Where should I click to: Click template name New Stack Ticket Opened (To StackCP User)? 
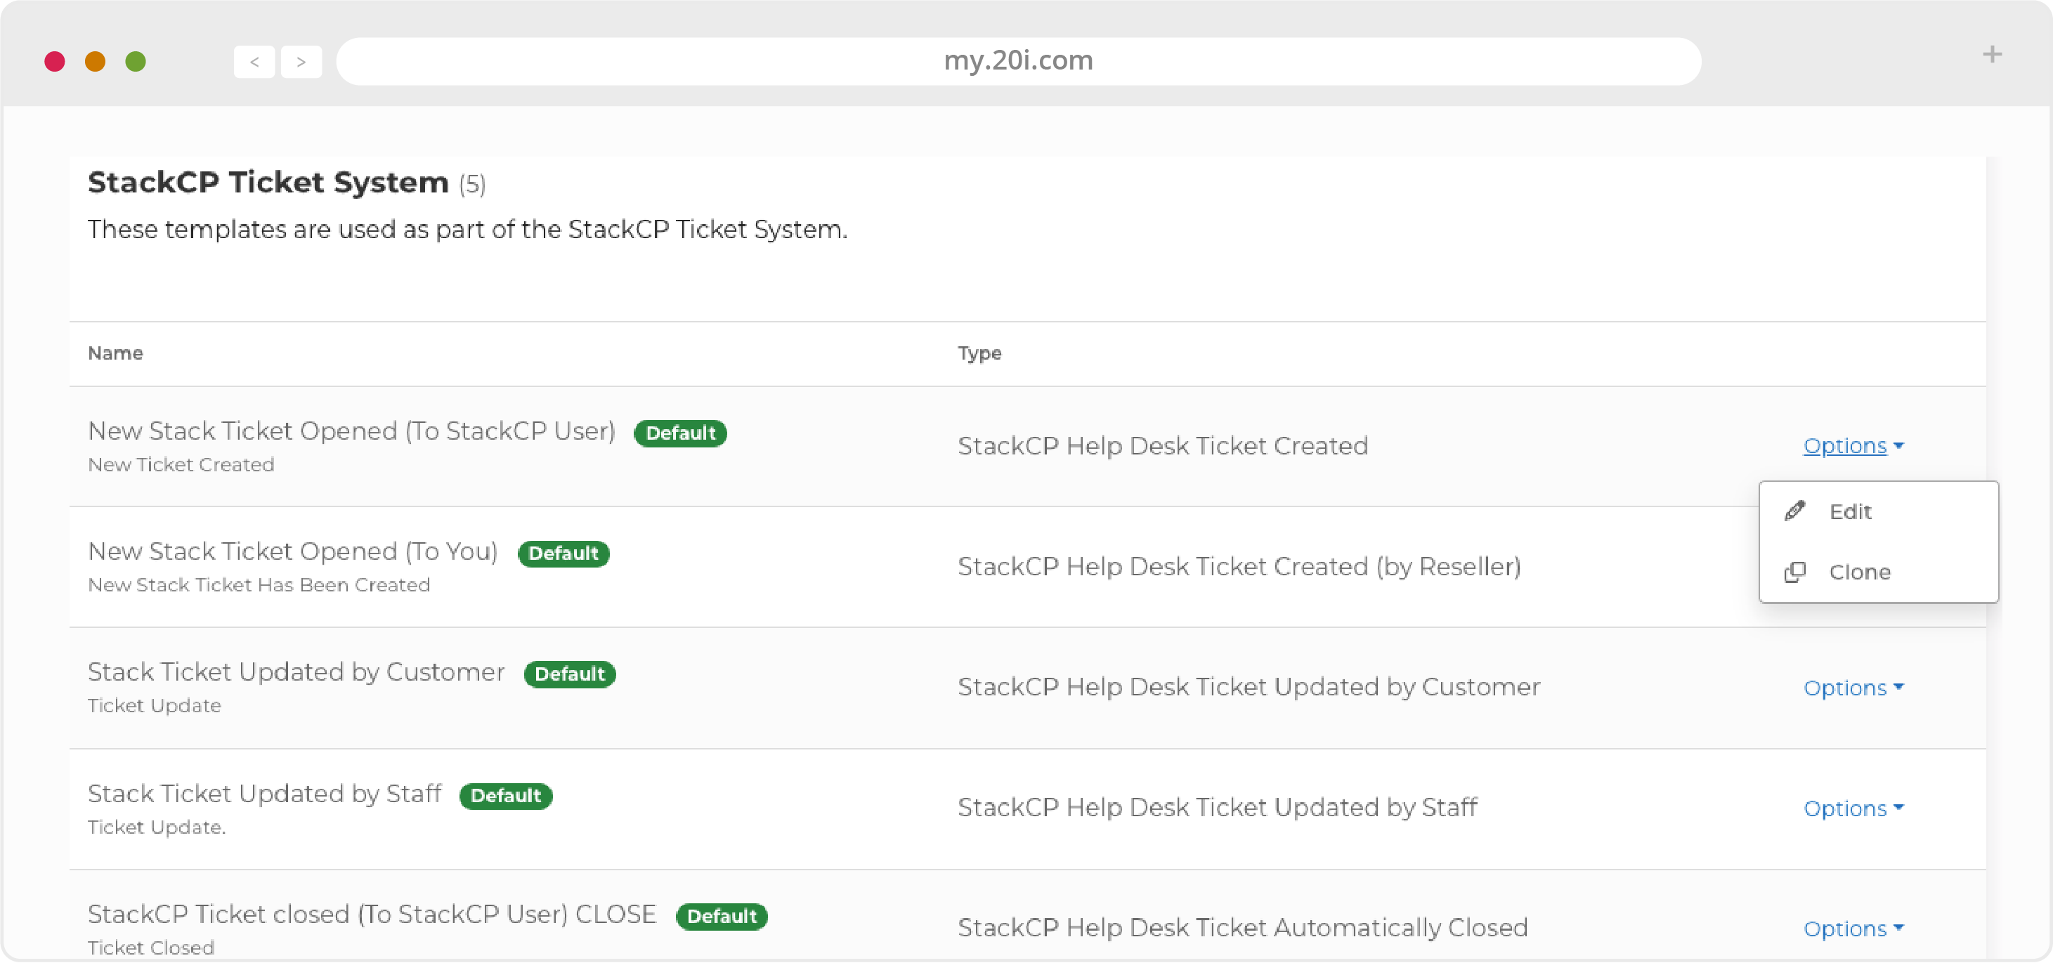point(351,431)
